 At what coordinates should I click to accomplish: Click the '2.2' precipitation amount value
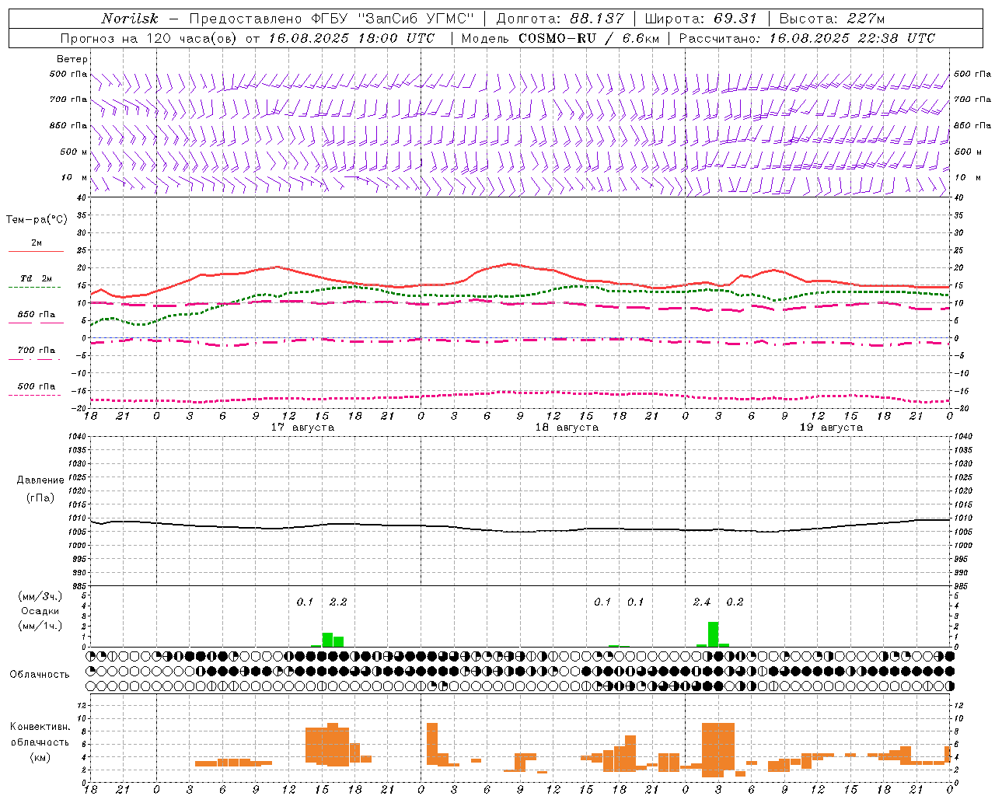338,602
